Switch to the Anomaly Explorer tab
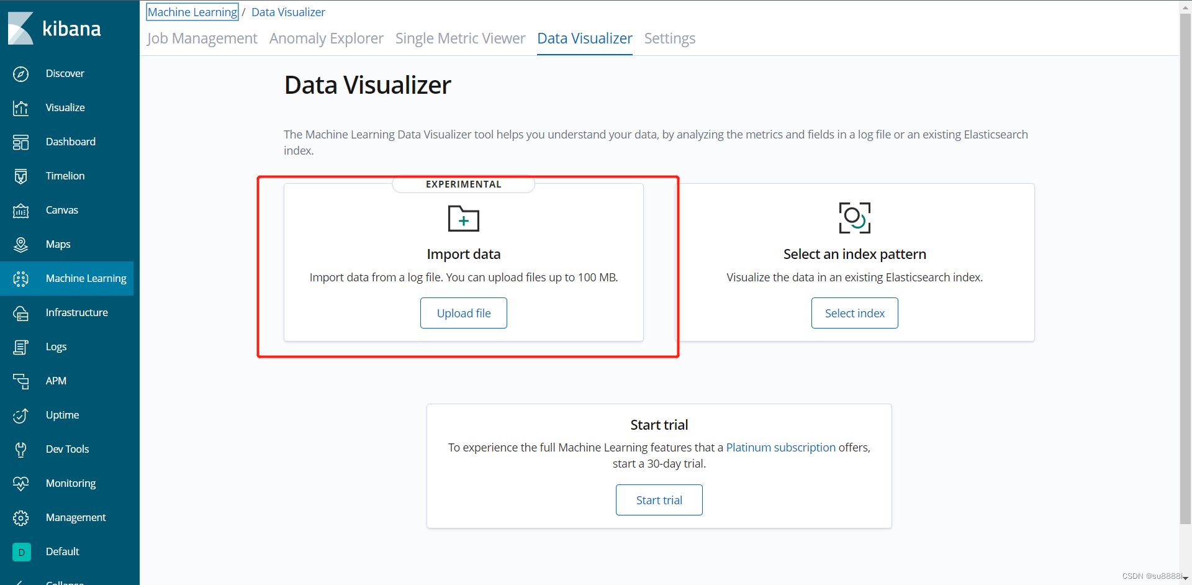This screenshot has width=1192, height=585. (327, 39)
